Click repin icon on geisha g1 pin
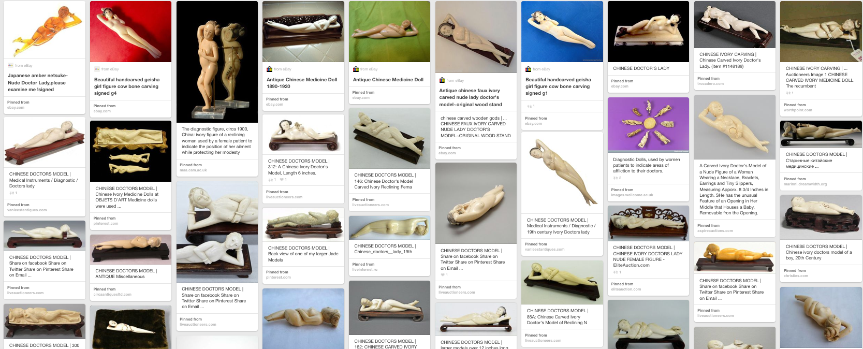 click(529, 106)
